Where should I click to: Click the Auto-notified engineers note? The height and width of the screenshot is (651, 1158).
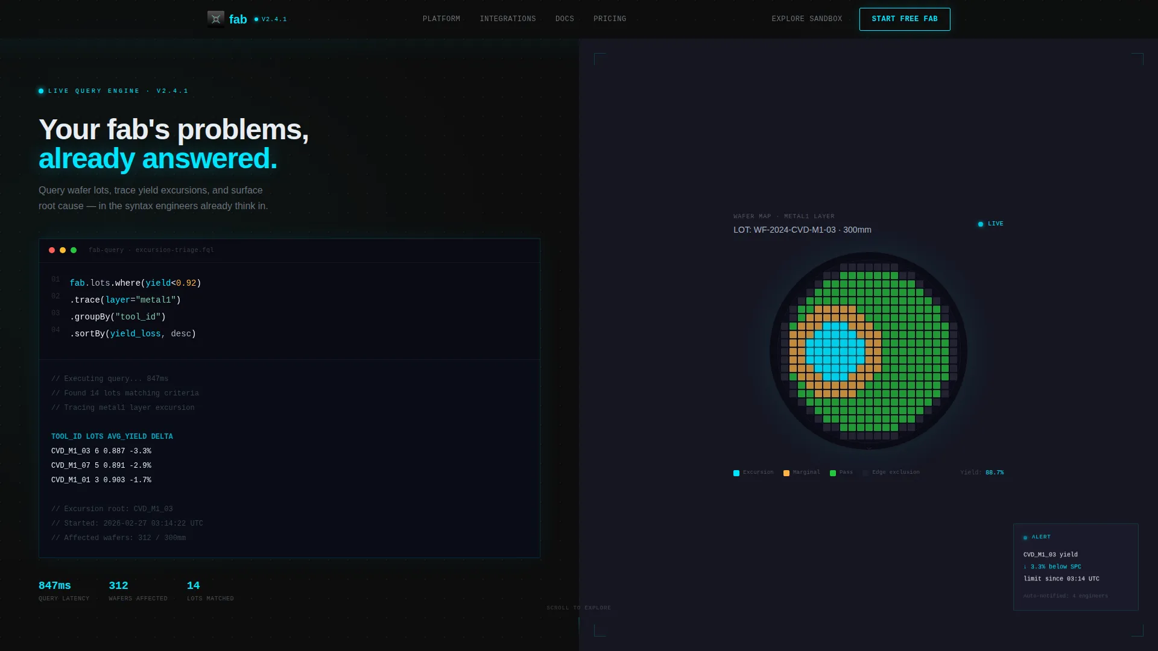click(x=1066, y=596)
